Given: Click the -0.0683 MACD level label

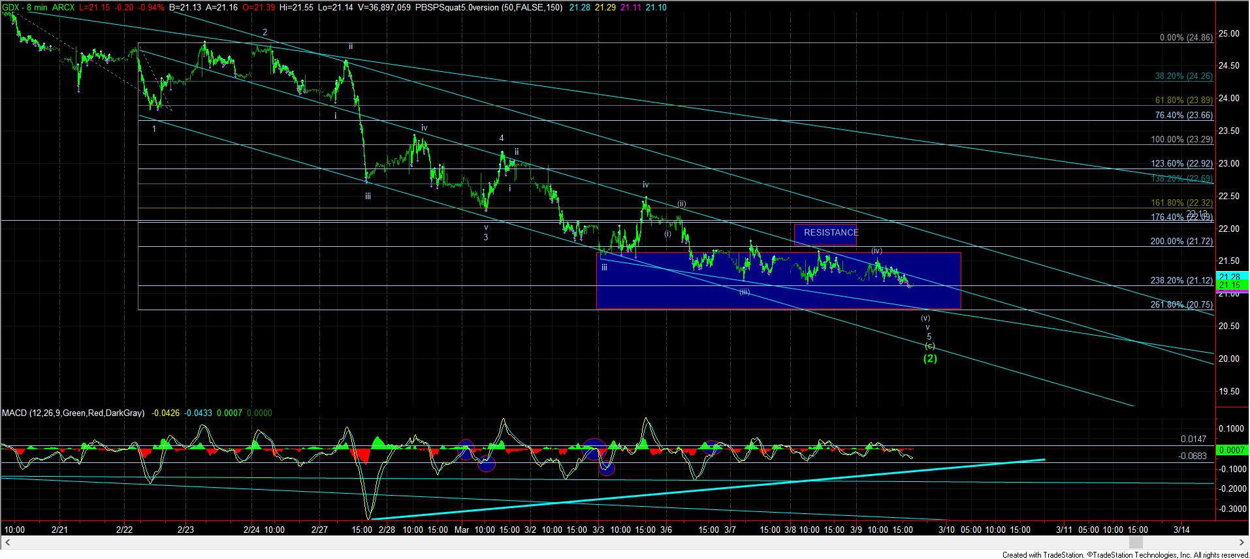Looking at the screenshot, I should tap(1192, 456).
